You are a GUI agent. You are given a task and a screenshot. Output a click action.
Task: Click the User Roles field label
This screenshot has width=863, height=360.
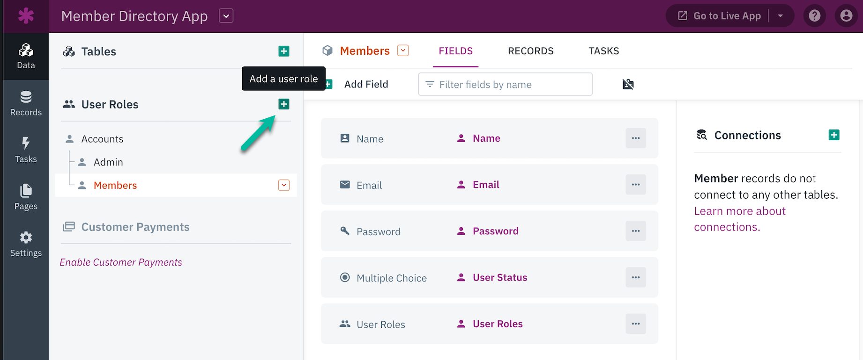pyautogui.click(x=498, y=324)
